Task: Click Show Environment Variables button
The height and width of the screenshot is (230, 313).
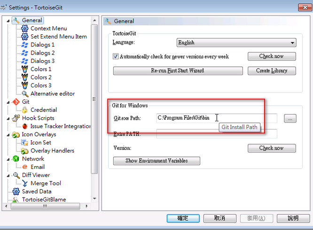Action: (x=156, y=161)
